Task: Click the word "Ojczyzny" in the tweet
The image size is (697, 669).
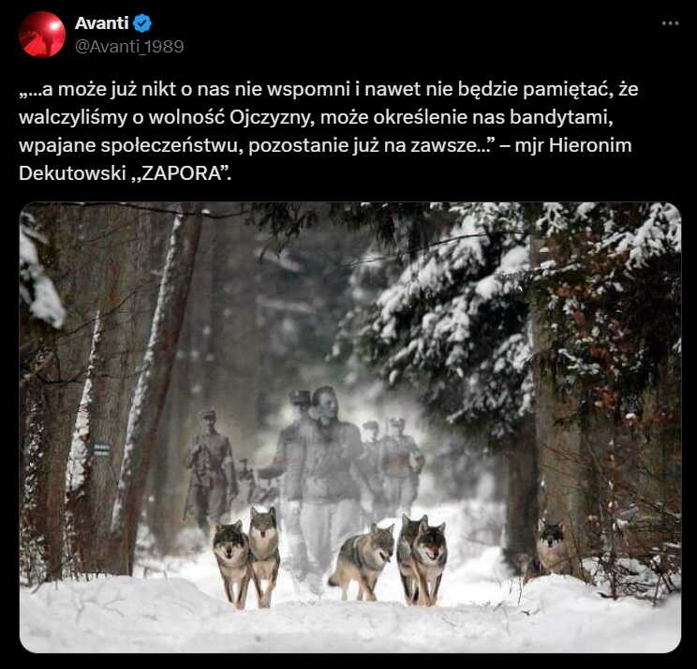Action: [272, 118]
